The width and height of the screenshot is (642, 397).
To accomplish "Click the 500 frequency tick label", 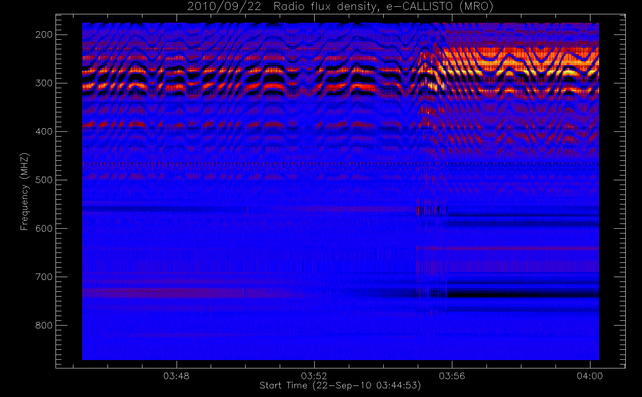I will coord(44,180).
